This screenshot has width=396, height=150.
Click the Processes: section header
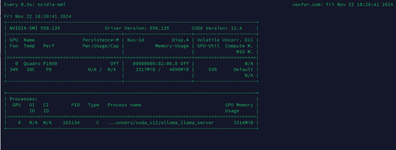point(23,99)
